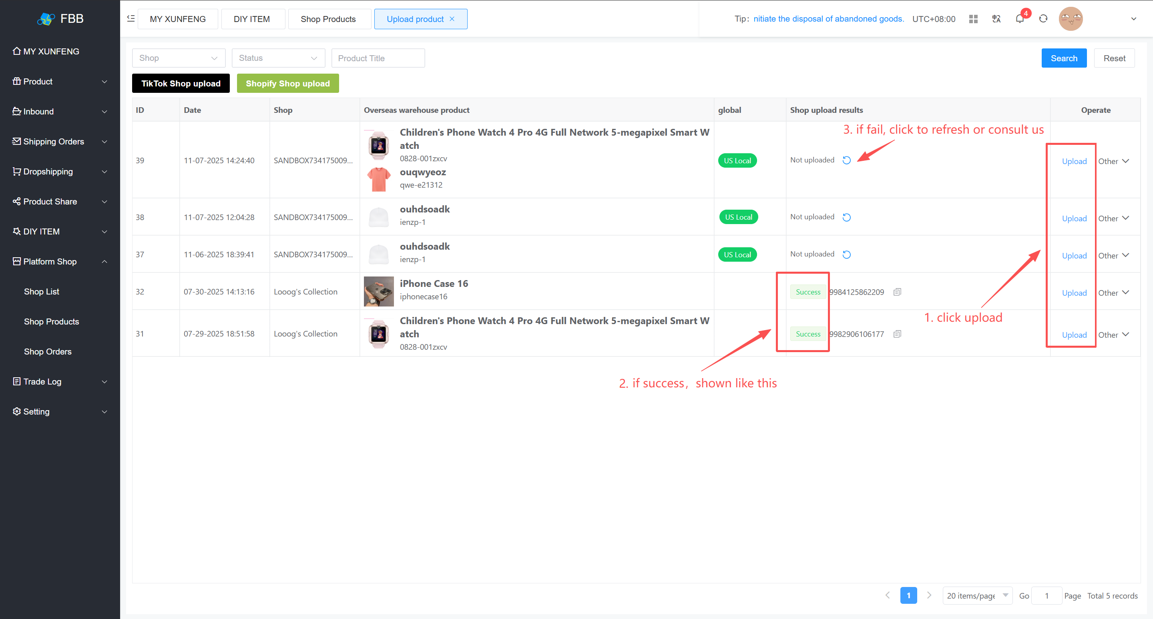
Task: Expand the DIY ITEM sidebar menu
Action: tap(60, 231)
